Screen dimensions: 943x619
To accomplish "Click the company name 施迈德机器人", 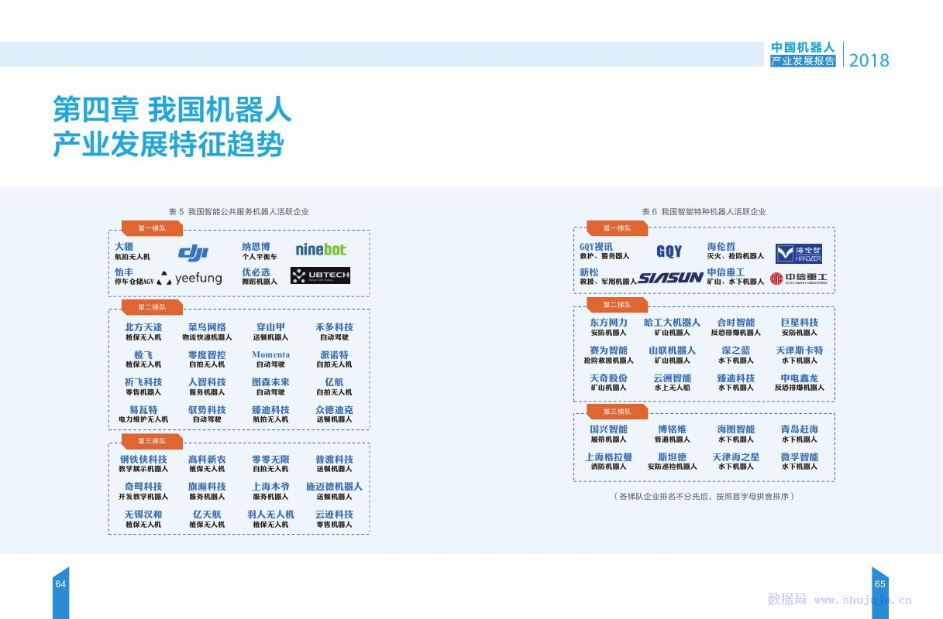I will point(334,487).
